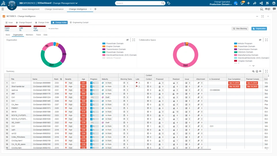Expand Organization chart to full view
This screenshot has height=156, width=277.
click(x=134, y=40)
